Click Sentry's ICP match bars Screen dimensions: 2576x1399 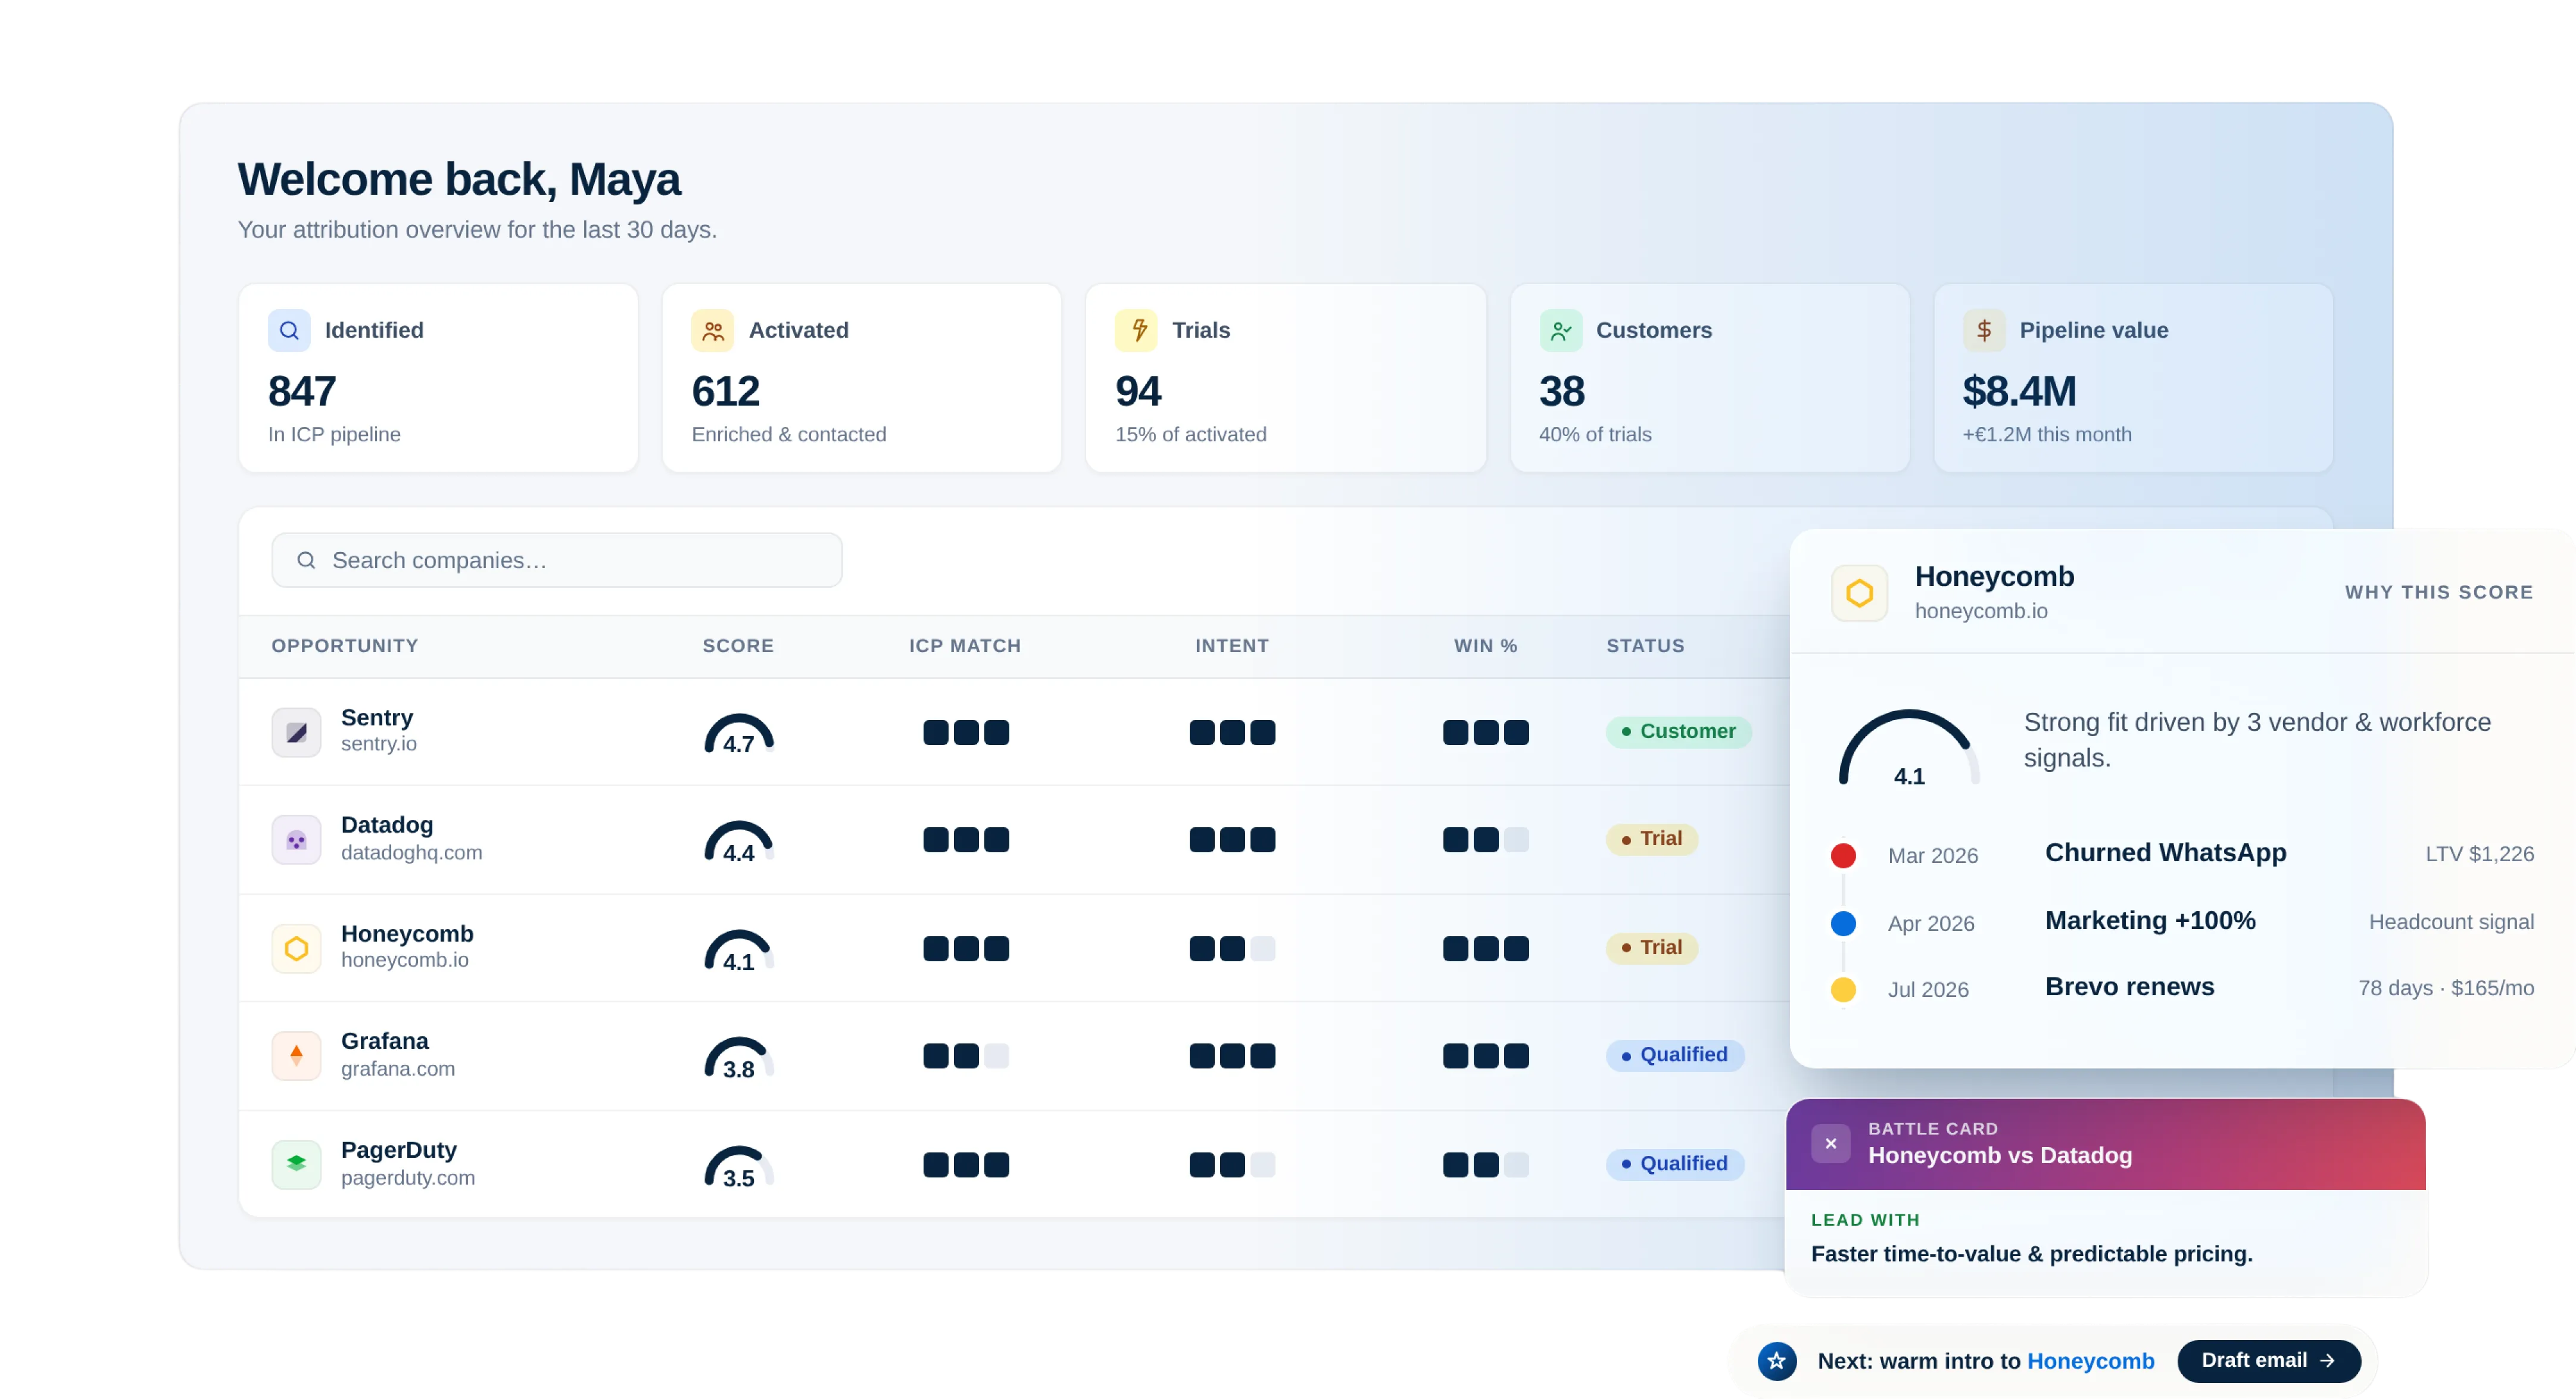click(x=966, y=732)
